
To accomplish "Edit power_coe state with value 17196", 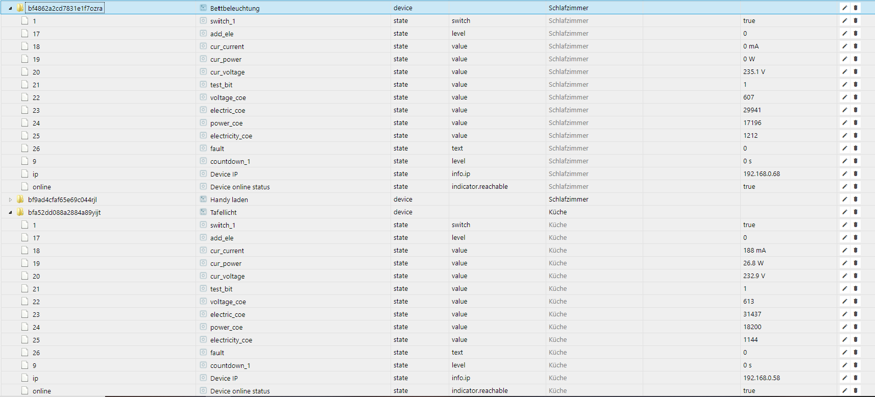I will [845, 123].
